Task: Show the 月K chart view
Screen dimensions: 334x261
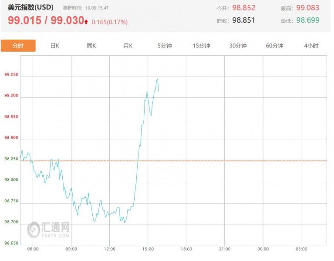Action: pos(128,46)
